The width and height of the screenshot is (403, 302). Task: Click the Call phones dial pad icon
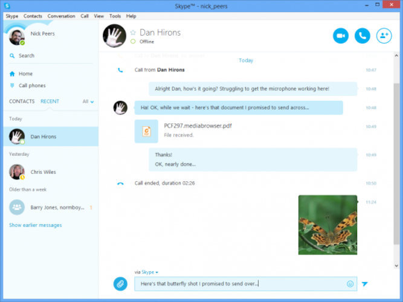pos(12,85)
